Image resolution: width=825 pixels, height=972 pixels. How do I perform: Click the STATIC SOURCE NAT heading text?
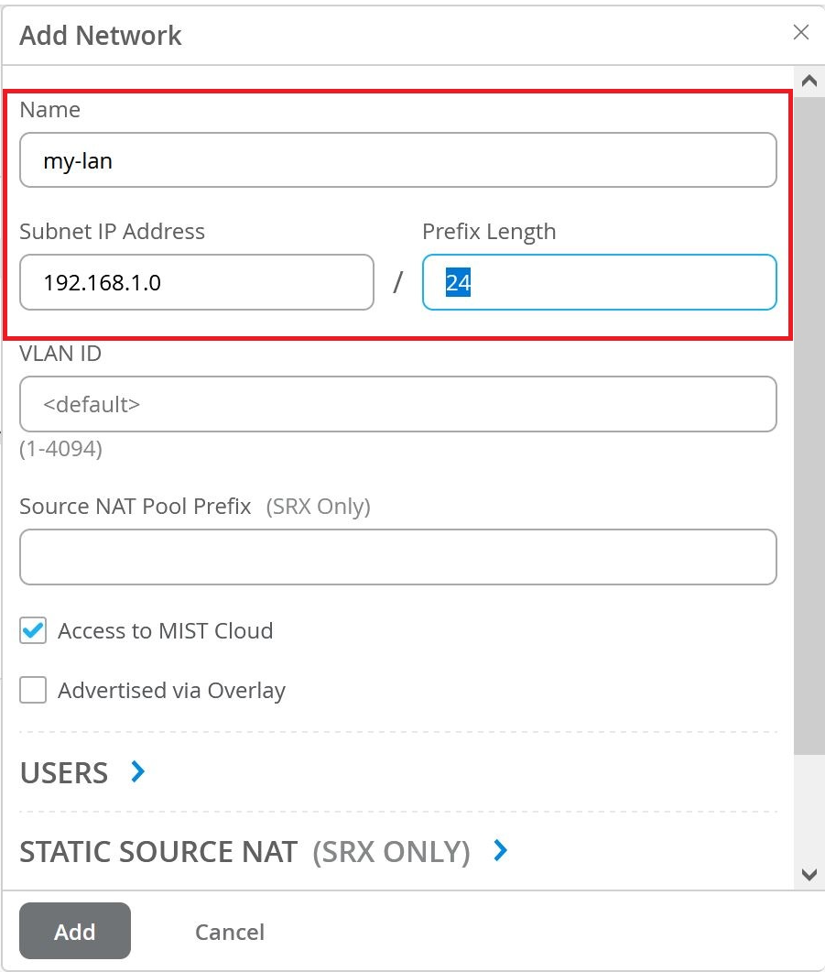pyautogui.click(x=158, y=852)
